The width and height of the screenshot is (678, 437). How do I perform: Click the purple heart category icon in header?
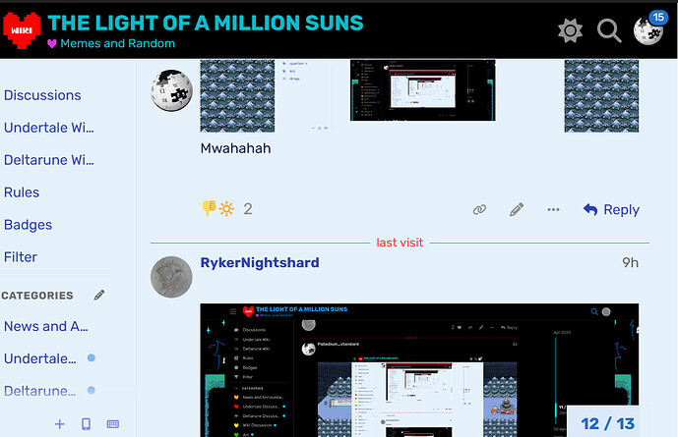52,43
